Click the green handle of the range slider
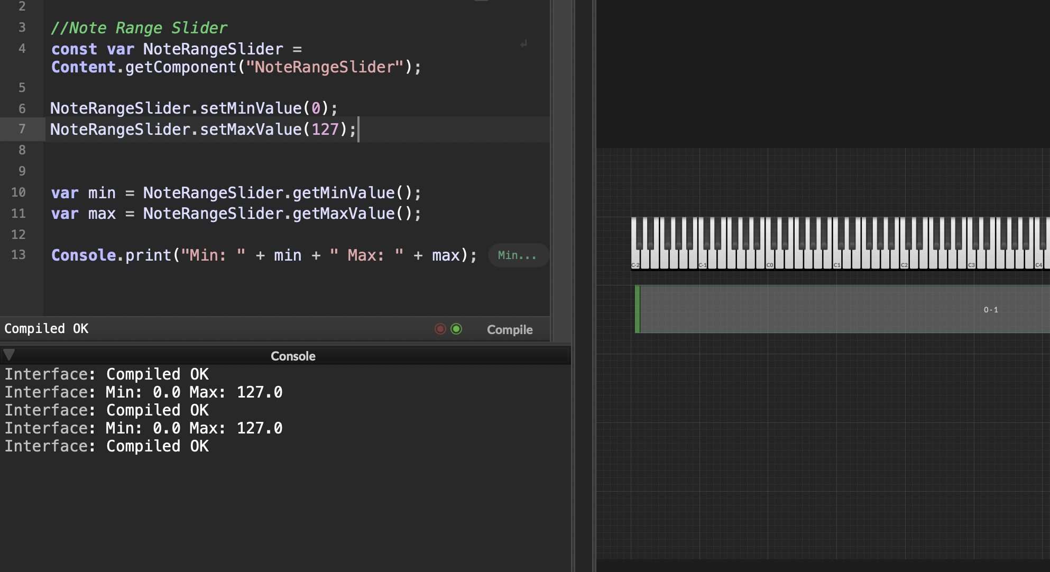The width and height of the screenshot is (1050, 572). pyautogui.click(x=638, y=309)
